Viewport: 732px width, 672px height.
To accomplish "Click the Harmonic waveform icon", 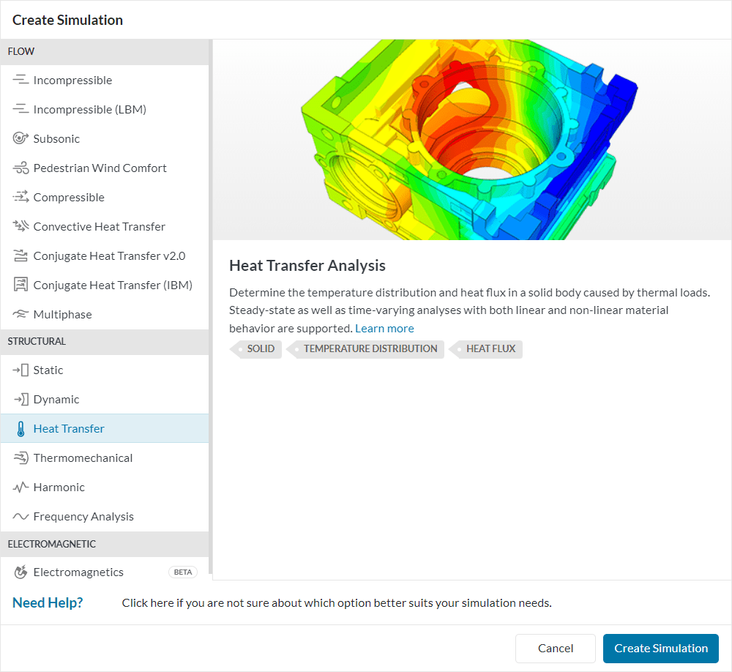I will pyautogui.click(x=20, y=487).
